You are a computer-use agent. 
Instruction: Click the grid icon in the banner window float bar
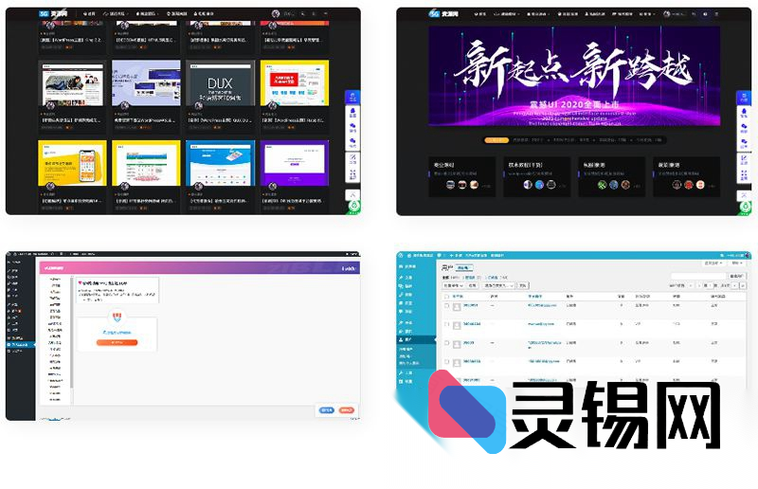point(744,174)
